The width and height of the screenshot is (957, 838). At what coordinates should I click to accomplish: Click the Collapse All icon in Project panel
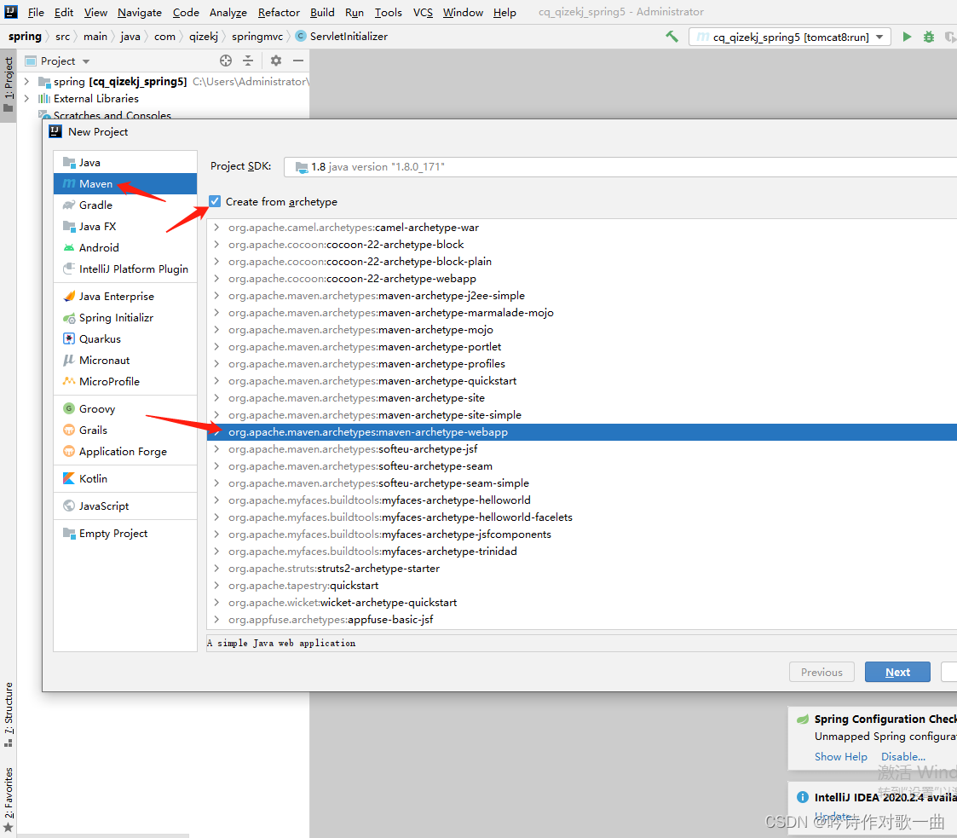point(248,61)
